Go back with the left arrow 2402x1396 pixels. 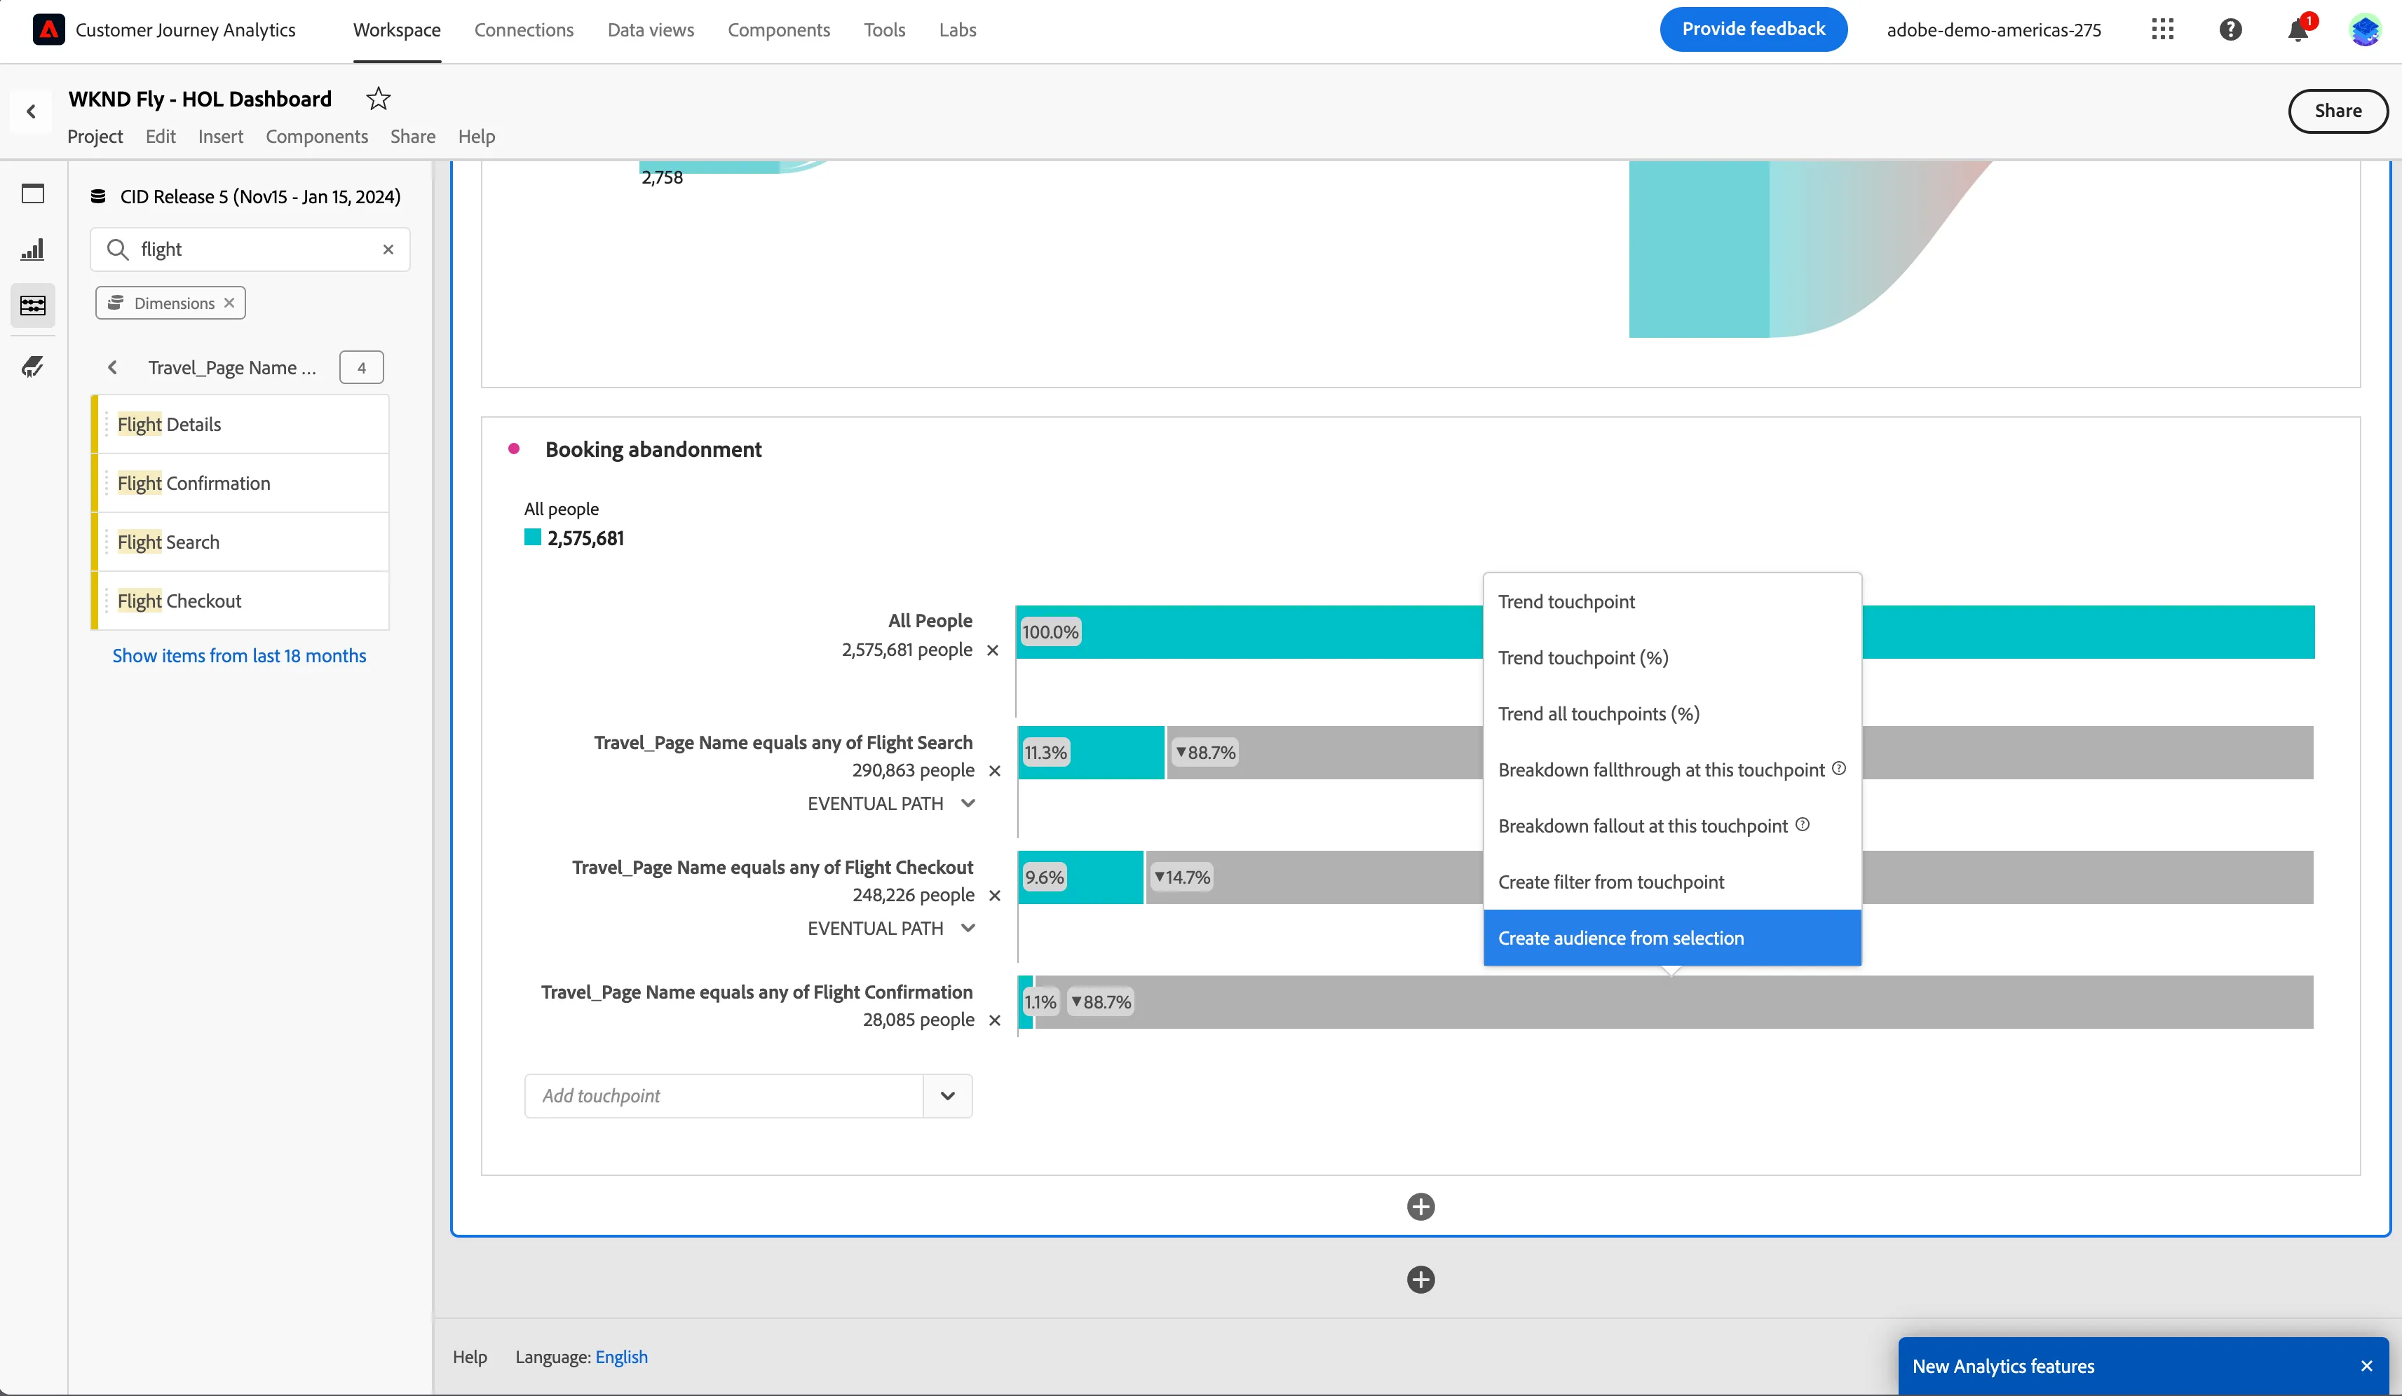(x=32, y=111)
